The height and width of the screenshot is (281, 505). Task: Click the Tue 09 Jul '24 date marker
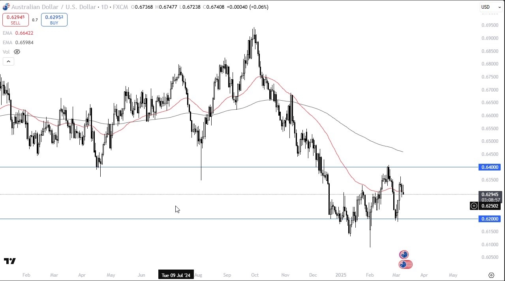pyautogui.click(x=176, y=275)
